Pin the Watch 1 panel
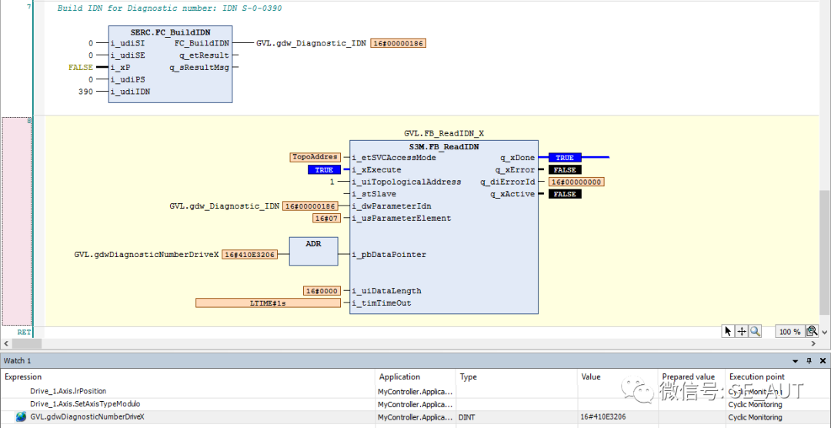Screen dimensions: 831x428 pos(809,360)
